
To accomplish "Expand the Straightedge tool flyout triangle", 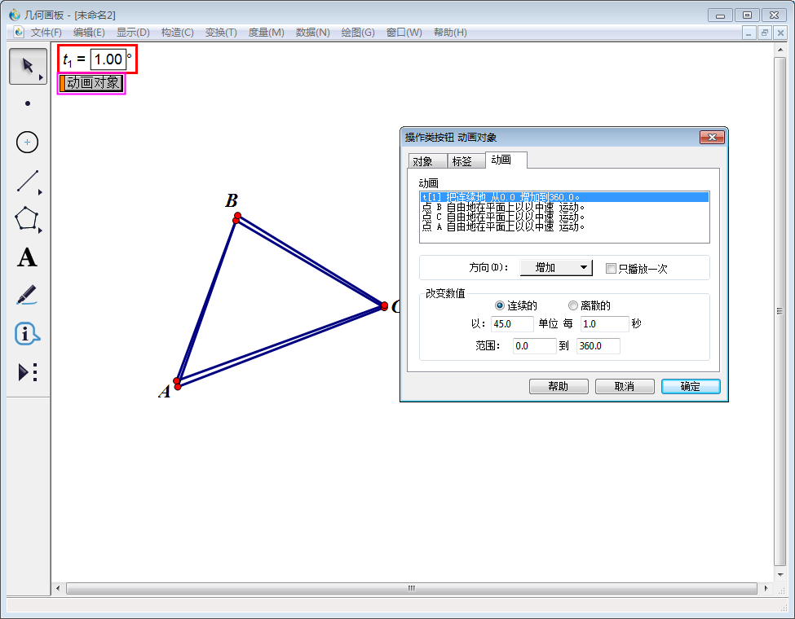I will coord(41,192).
